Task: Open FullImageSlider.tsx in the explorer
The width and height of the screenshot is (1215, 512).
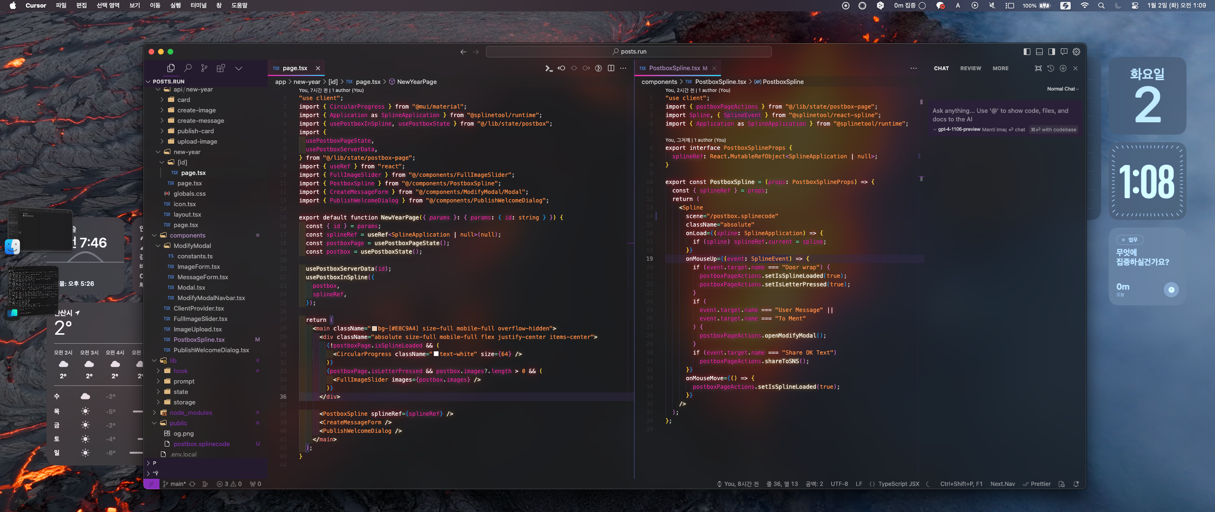Action: tap(200, 319)
